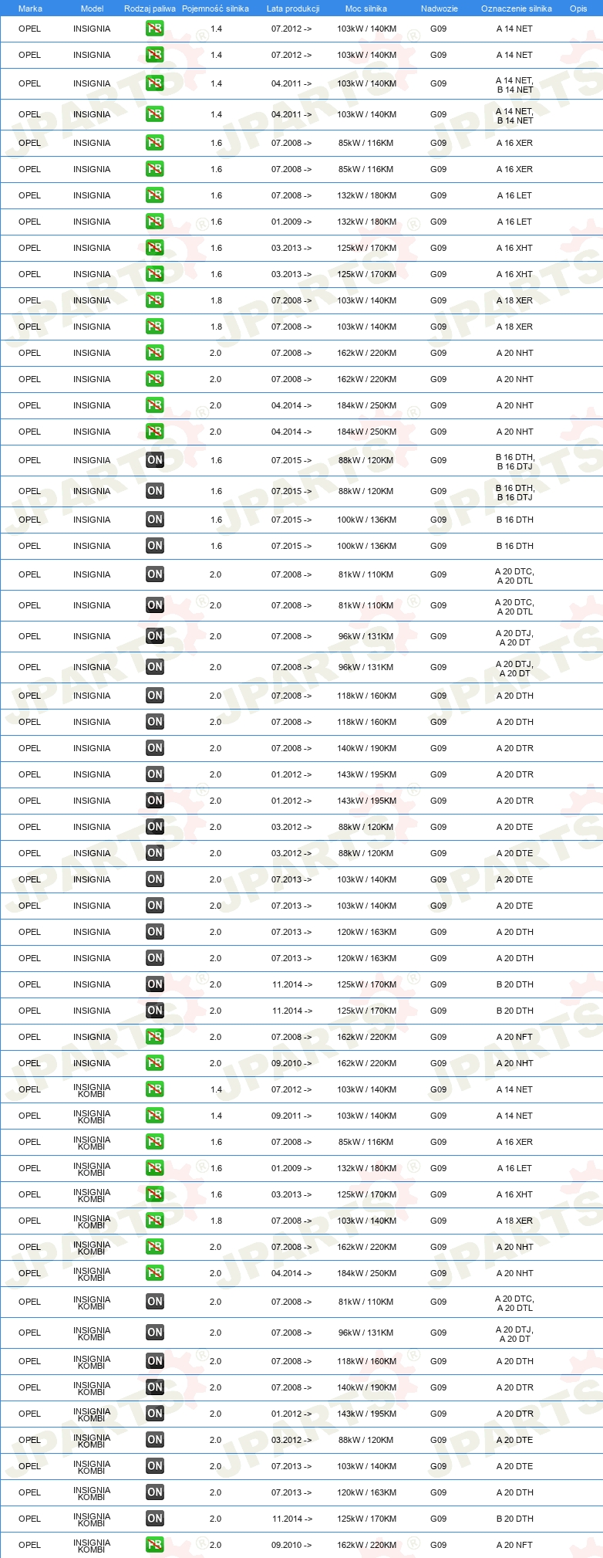Image resolution: width=603 pixels, height=1558 pixels.
Task: Select 'A 20 DTJ, A 20 DT' in Insignia Kombi row
Action: tap(515, 1333)
